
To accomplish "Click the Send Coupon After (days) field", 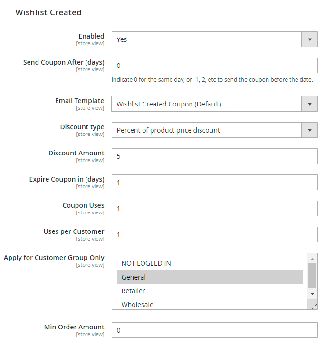I will click(x=214, y=66).
